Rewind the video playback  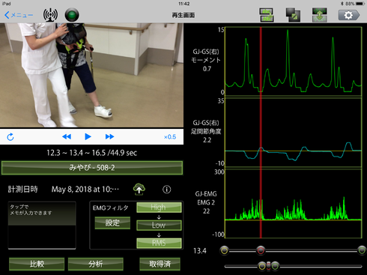tap(67, 136)
